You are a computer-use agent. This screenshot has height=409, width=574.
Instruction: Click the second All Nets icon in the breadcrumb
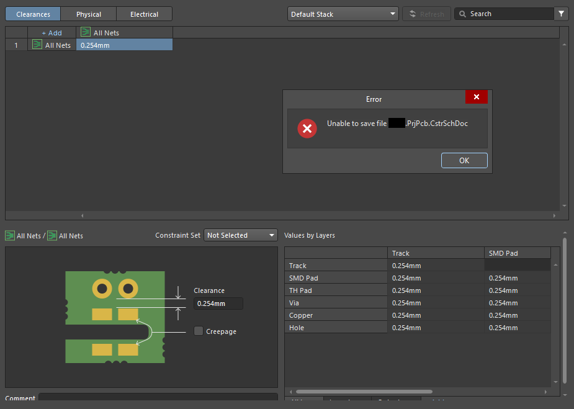(x=52, y=235)
